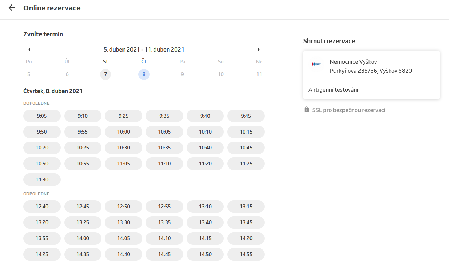This screenshot has height=273, width=449.
Task: Click Antigenní testování in reservation summary
Action: coord(333,90)
